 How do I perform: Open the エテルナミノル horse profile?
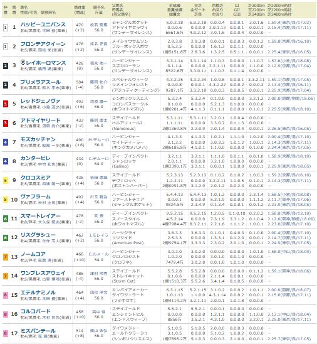tap(38, 293)
